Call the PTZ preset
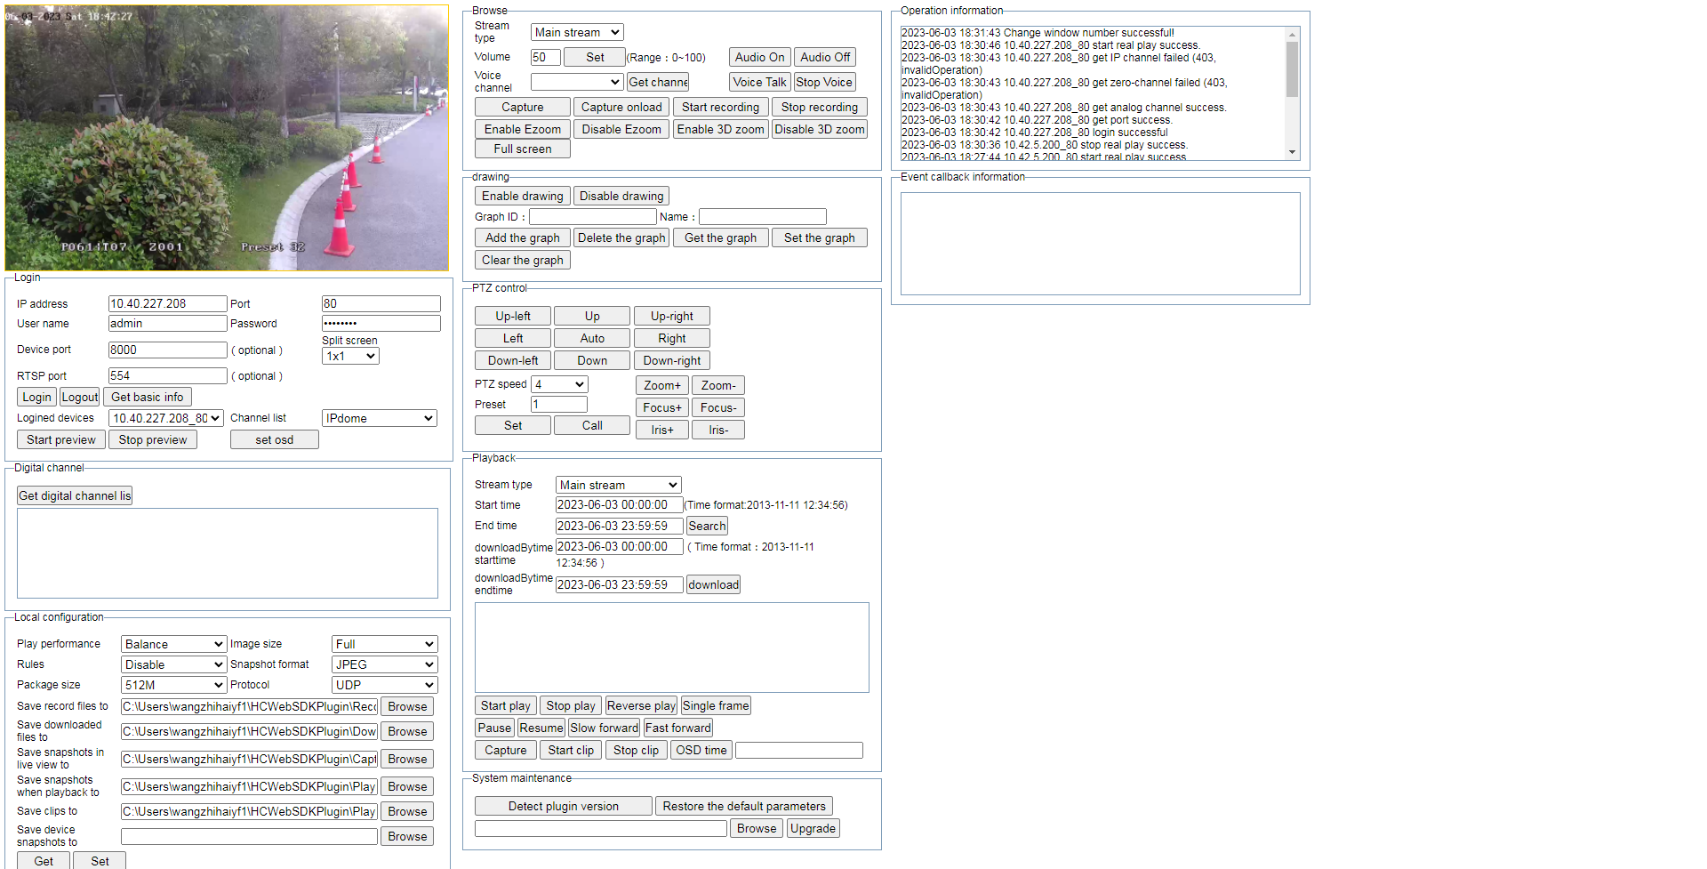This screenshot has height=869, width=1707. tap(592, 425)
